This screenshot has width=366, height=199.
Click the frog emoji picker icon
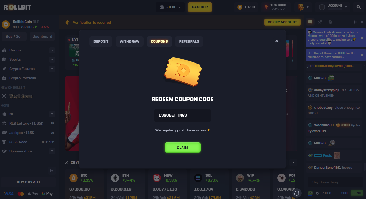[310, 193]
